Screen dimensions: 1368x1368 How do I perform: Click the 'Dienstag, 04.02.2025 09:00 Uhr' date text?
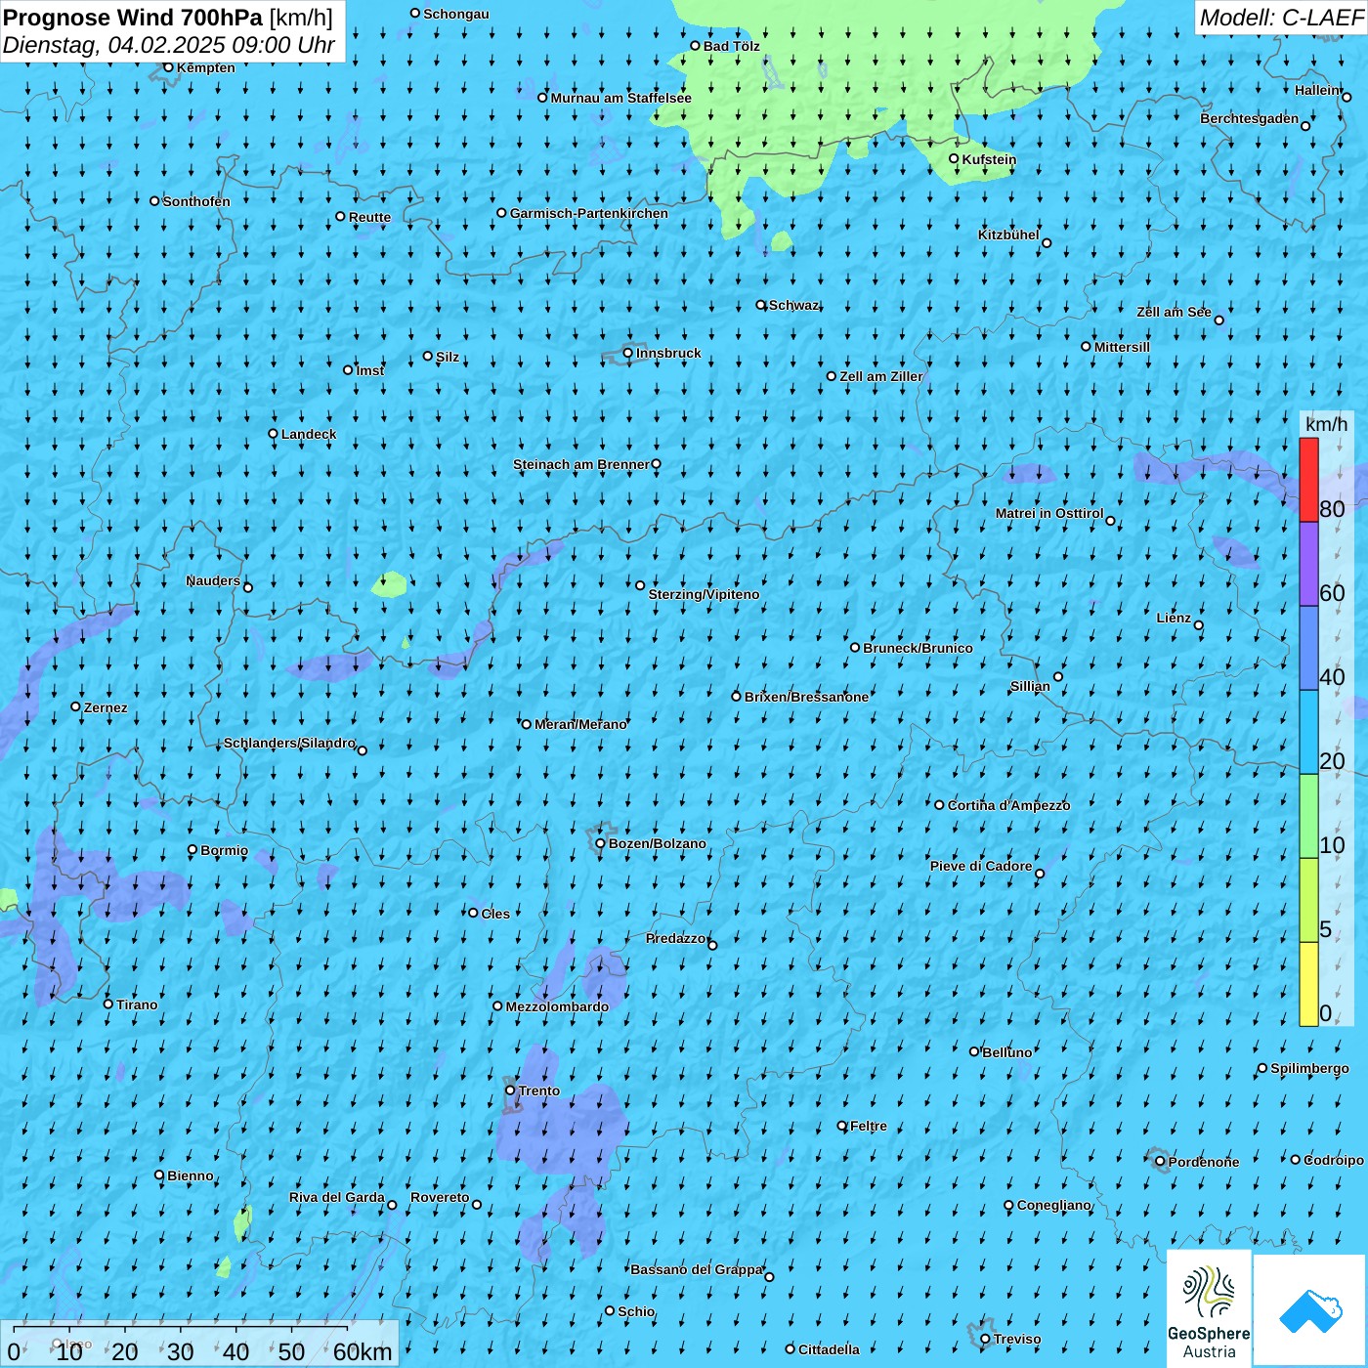169,45
